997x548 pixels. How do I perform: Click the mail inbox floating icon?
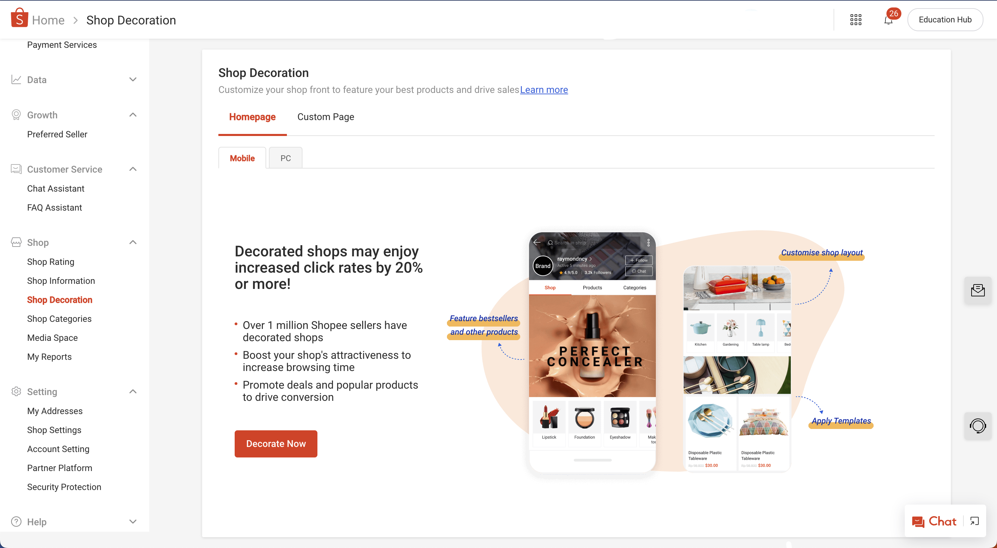(x=978, y=290)
